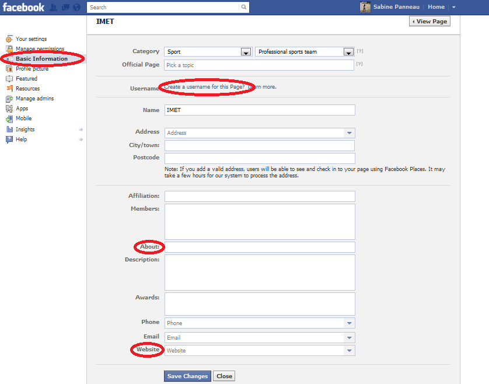489x384 pixels.
Task: Open Manage admins section
Action: click(34, 99)
